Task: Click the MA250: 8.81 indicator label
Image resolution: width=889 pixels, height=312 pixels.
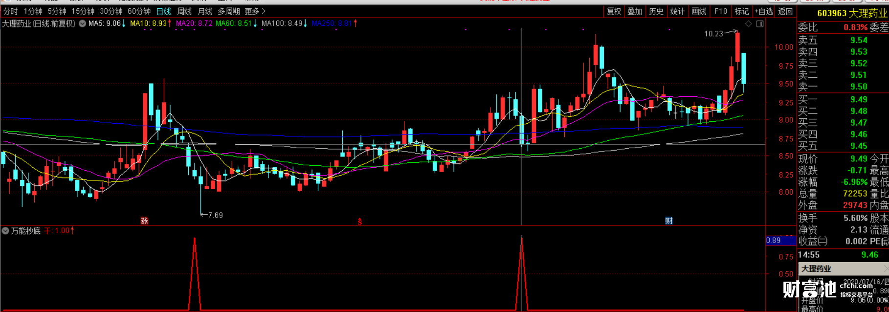Action: (x=334, y=23)
